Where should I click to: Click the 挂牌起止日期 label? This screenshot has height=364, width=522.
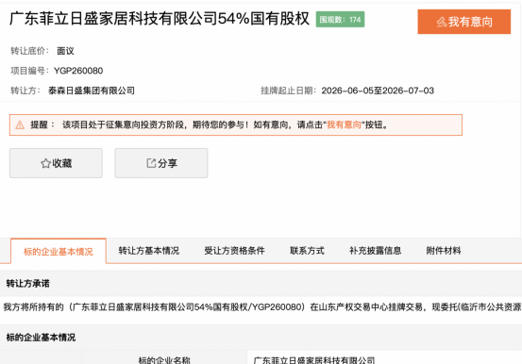tap(288, 91)
